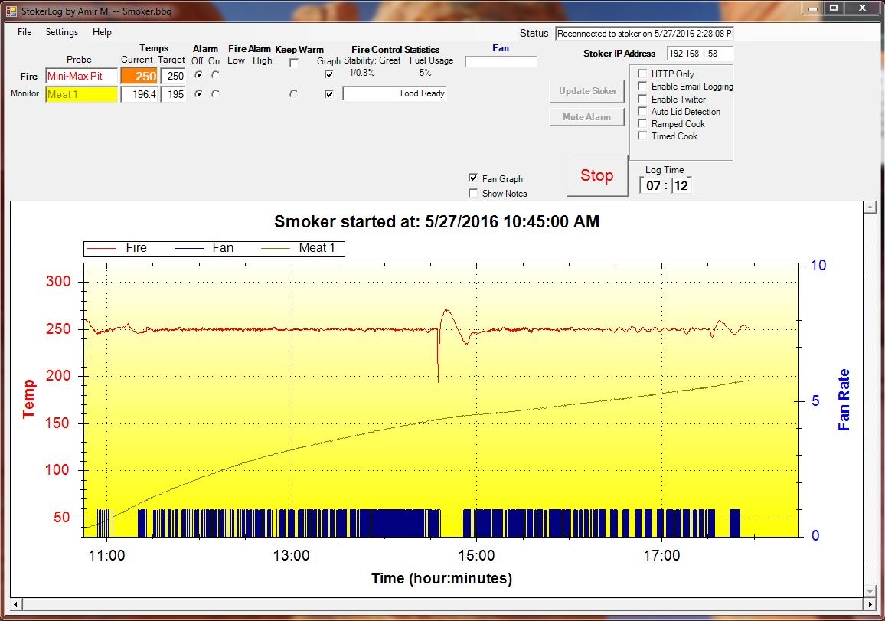Uncheck Graph checkbox for Meat 1
The width and height of the screenshot is (885, 621).
click(x=330, y=94)
